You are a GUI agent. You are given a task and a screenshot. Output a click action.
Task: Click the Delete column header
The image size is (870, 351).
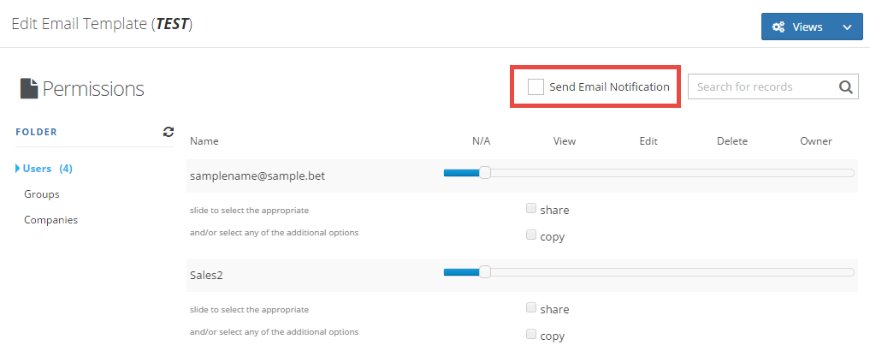732,141
